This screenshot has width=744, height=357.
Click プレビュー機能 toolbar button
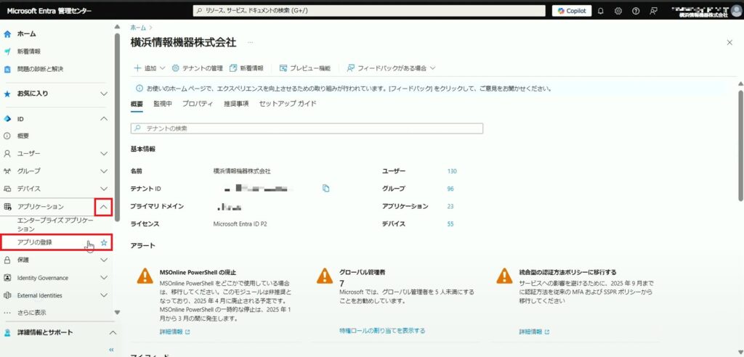pyautogui.click(x=304, y=68)
